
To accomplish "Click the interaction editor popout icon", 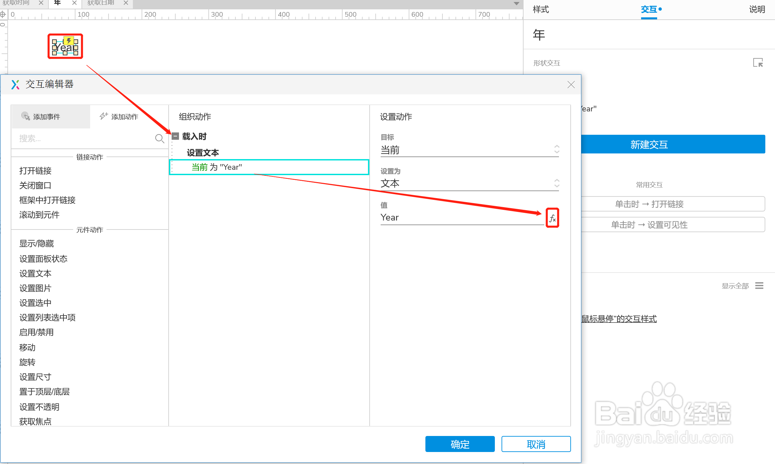I will pyautogui.click(x=758, y=63).
